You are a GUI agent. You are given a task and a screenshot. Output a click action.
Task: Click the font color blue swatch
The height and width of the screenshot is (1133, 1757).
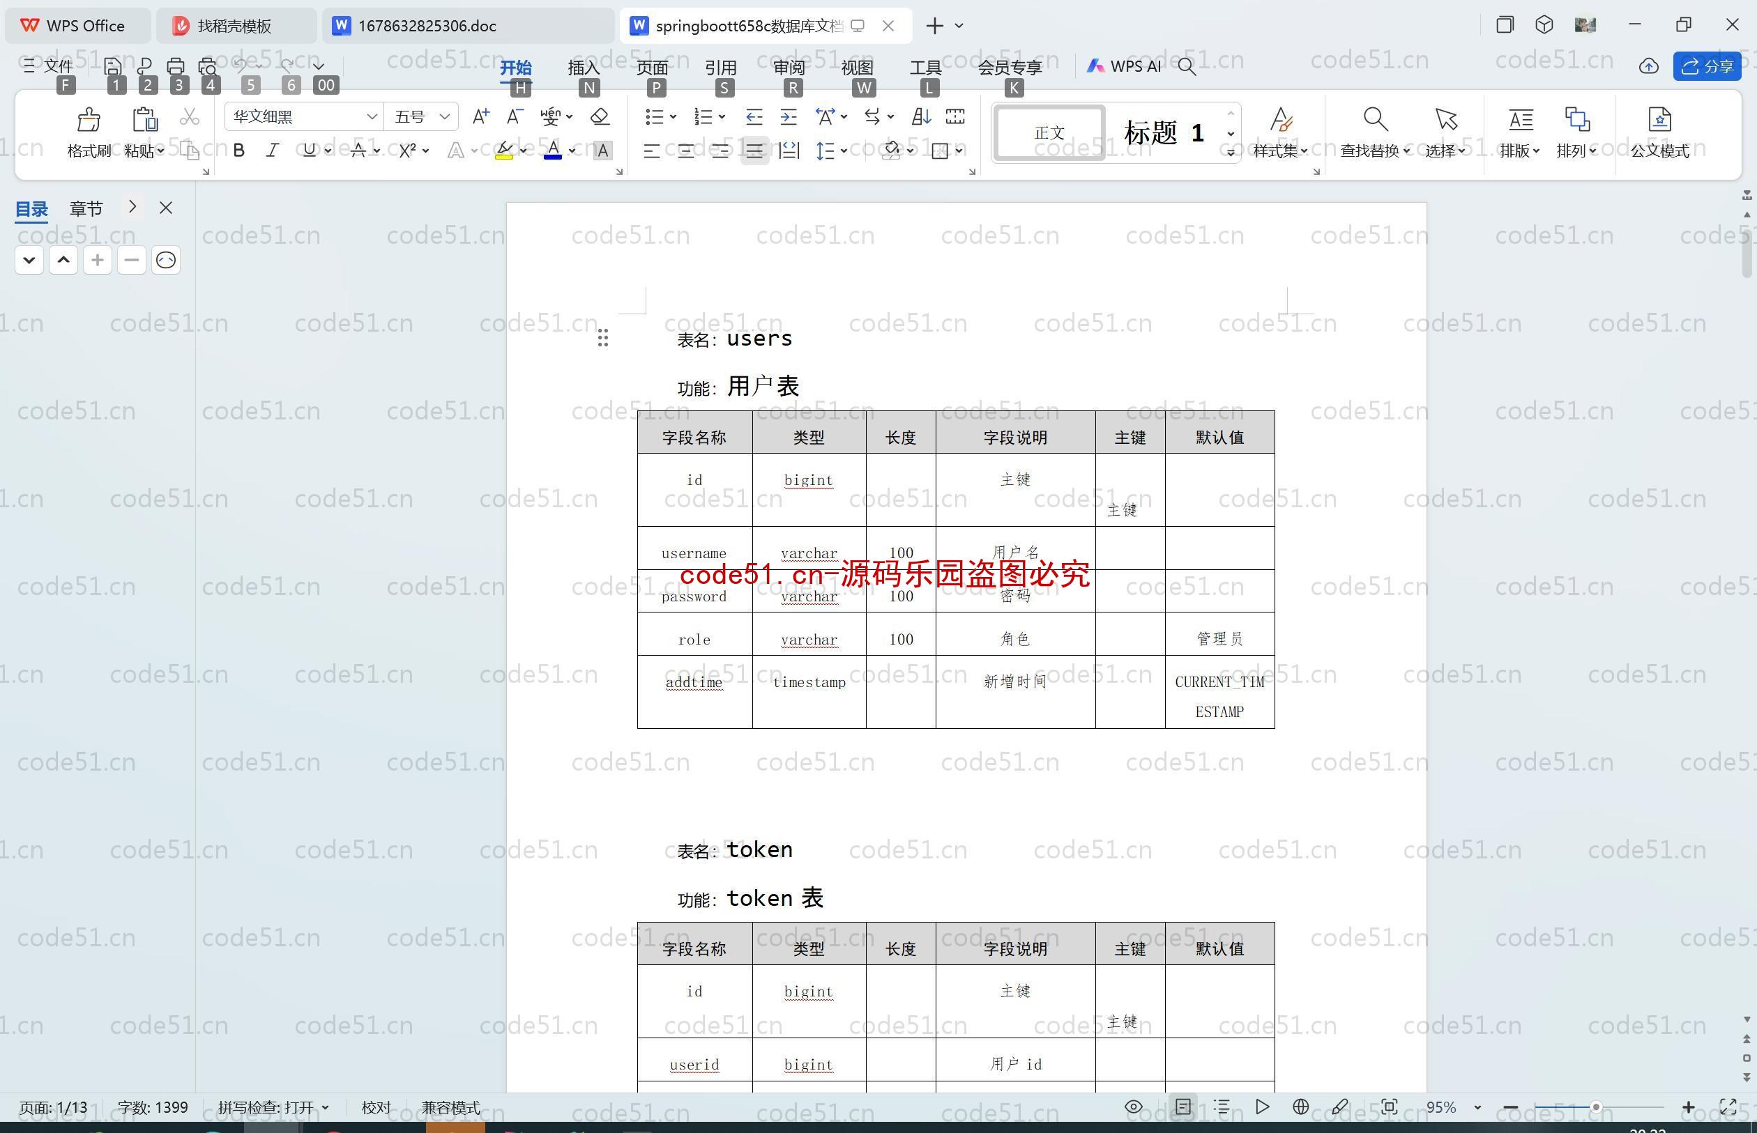tap(553, 152)
